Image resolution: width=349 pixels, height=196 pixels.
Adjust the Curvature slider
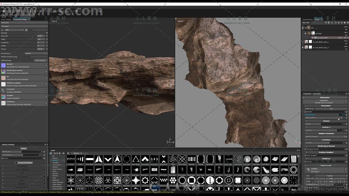tap(325, 143)
